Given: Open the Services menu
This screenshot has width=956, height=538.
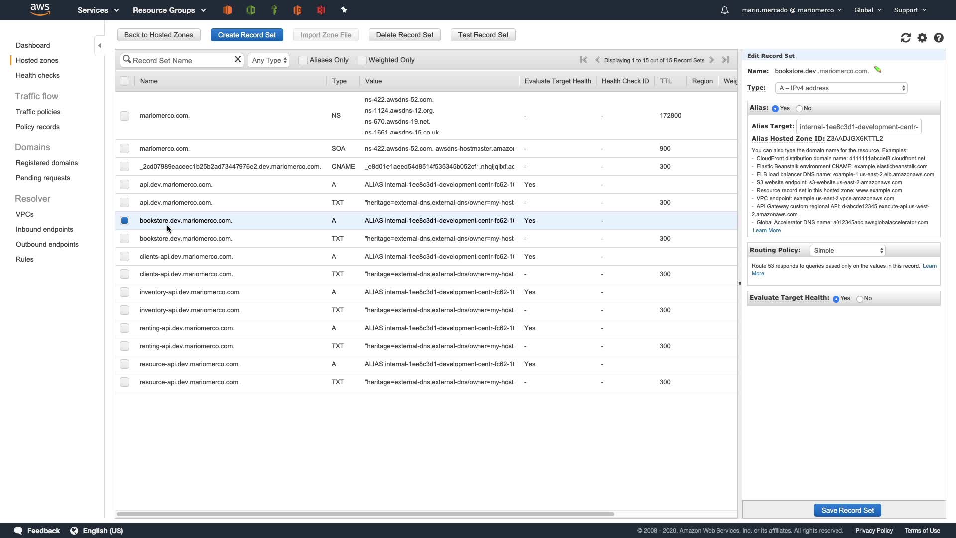Looking at the screenshot, I should coord(98,10).
